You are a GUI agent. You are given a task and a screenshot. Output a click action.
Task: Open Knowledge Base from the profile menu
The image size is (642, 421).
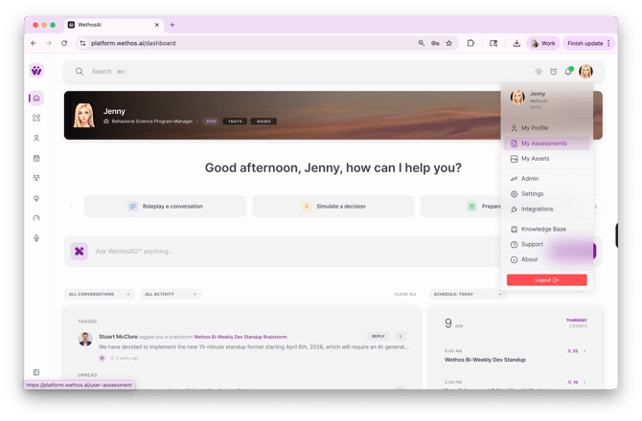(x=543, y=229)
